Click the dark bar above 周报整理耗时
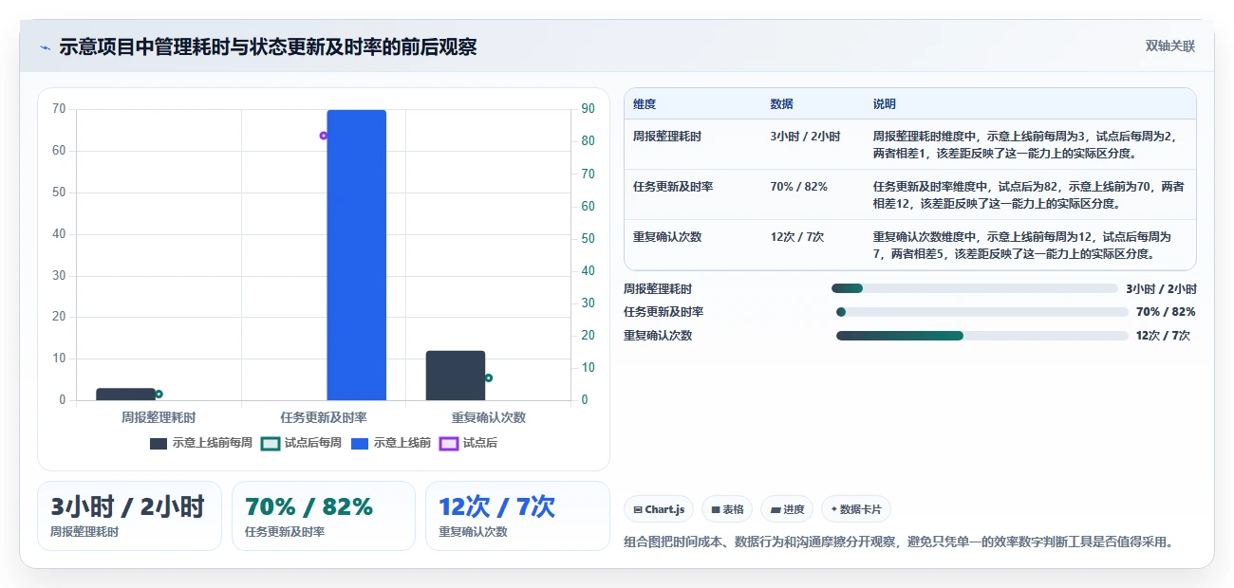Viewport: 1234px width, 588px height. 125,395
